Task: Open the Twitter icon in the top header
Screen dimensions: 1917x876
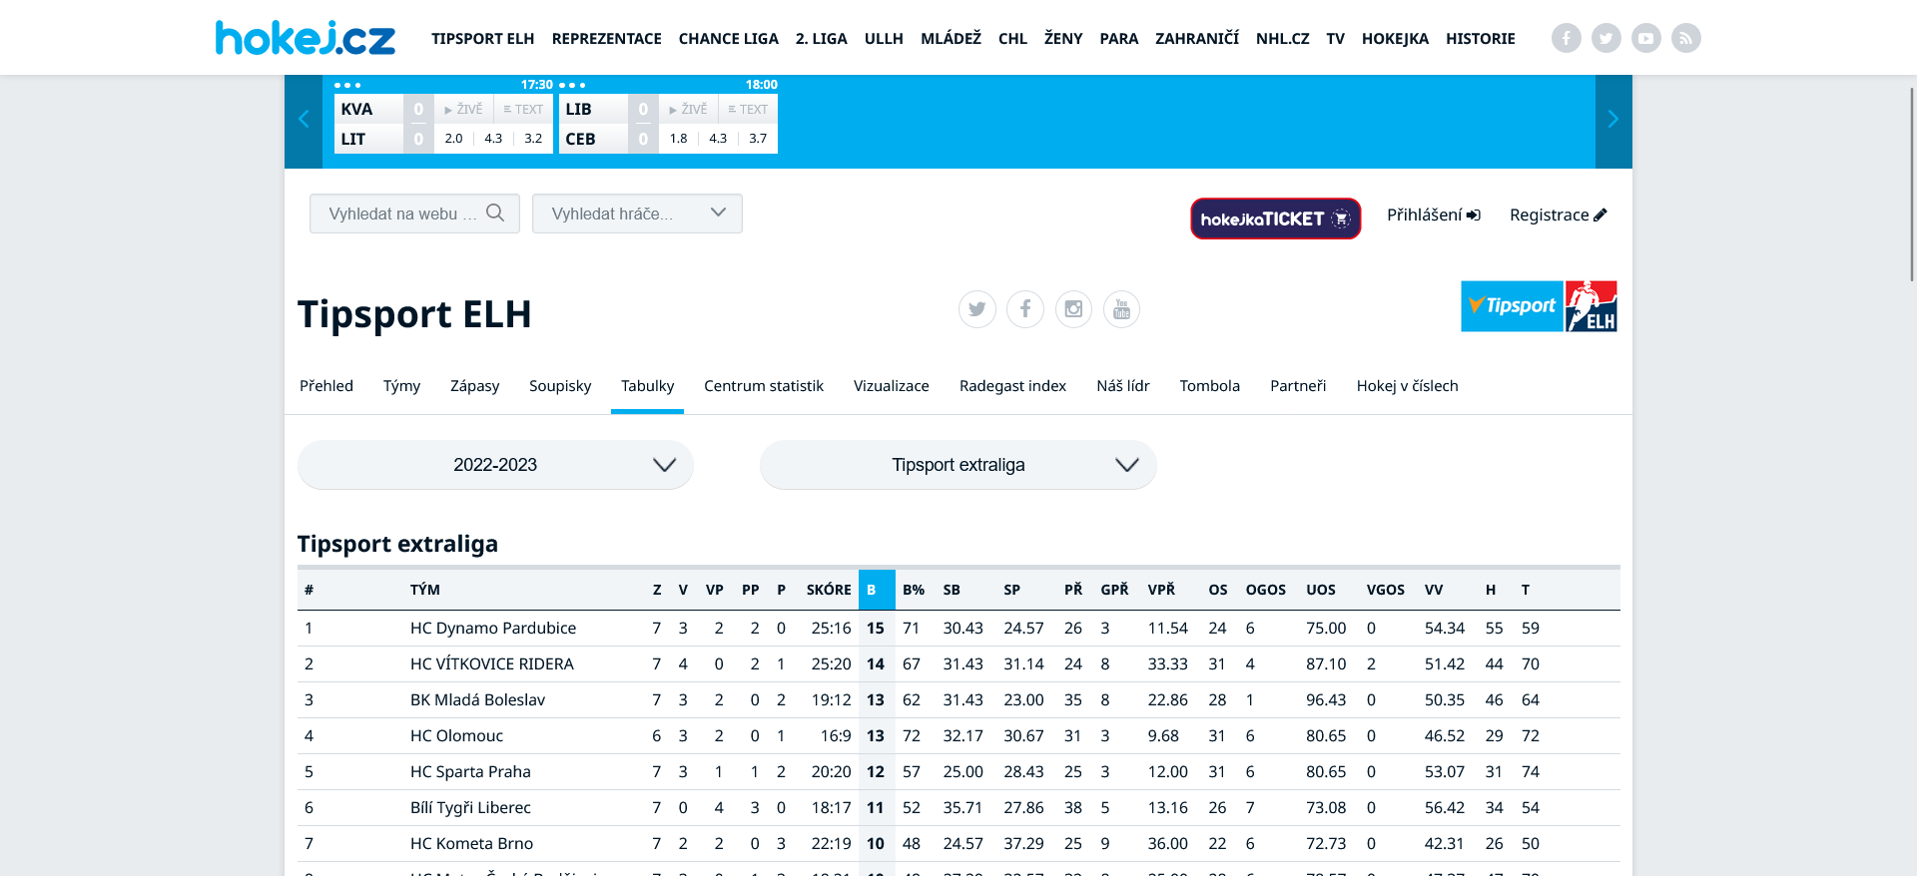Action: [1605, 38]
